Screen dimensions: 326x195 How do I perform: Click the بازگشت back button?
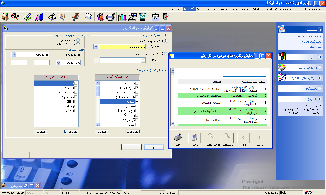[131, 147]
